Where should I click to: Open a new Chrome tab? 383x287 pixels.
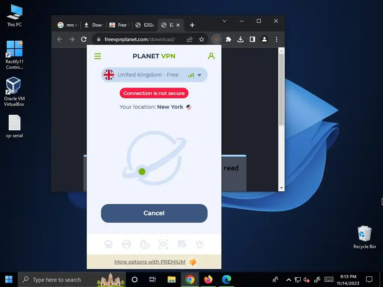(192, 25)
